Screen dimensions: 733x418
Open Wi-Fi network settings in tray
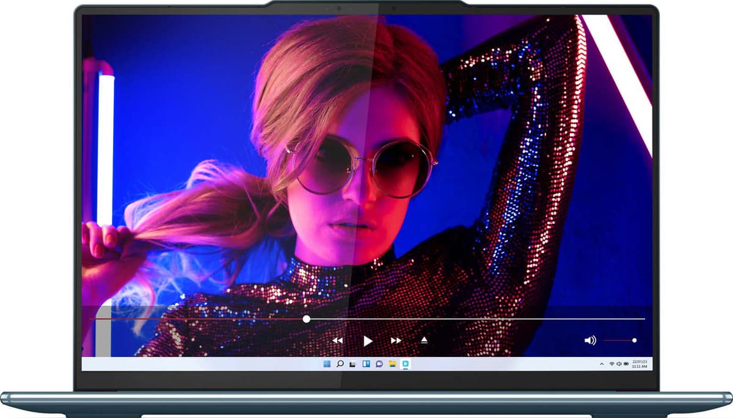click(x=612, y=364)
